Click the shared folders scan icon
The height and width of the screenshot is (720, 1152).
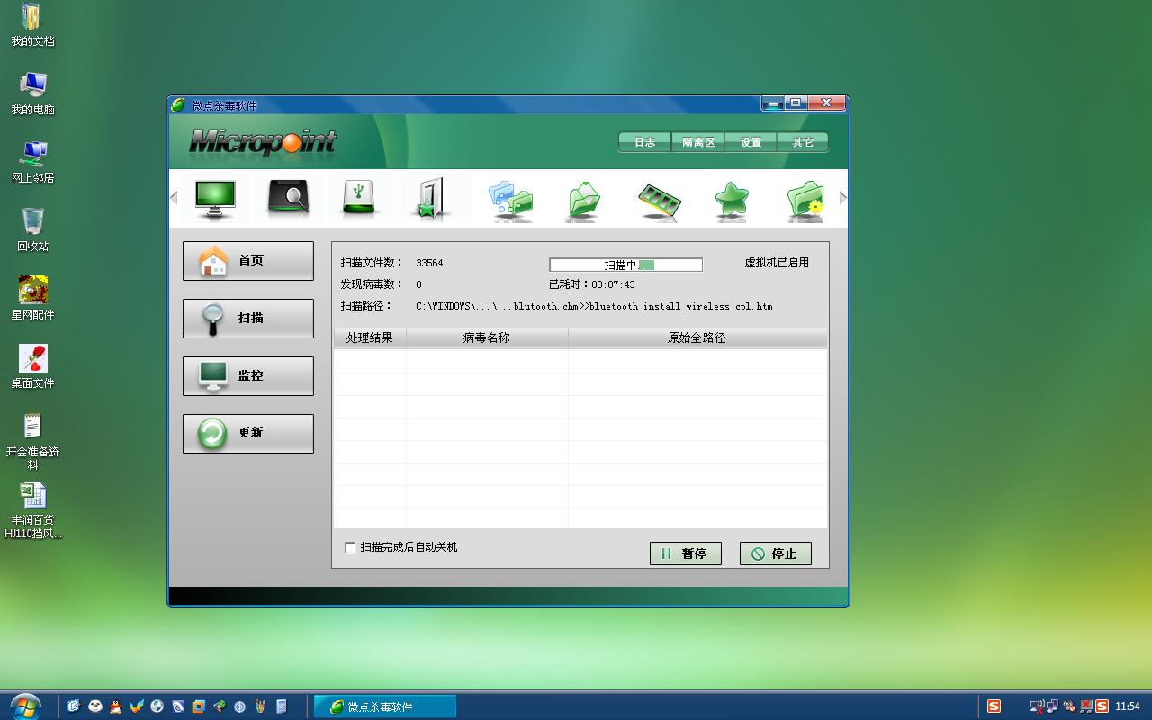(510, 200)
